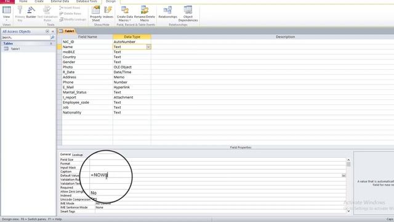Click the Default Value property field
This screenshot has height=222, width=394.
pos(216,175)
